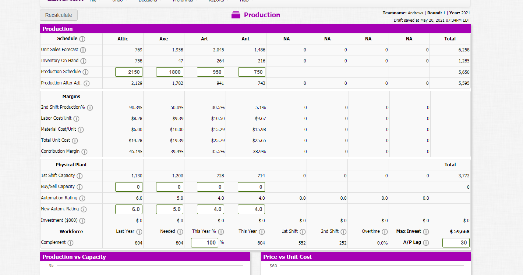
Task: Open 2nd Shift workforce info icon
Action: point(343,232)
